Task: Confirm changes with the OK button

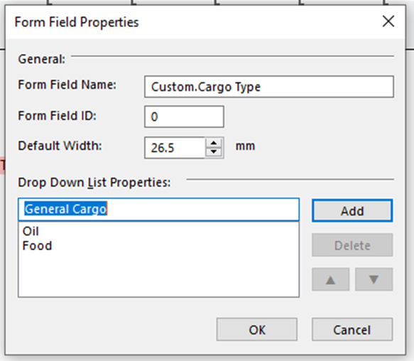Action: [257, 329]
